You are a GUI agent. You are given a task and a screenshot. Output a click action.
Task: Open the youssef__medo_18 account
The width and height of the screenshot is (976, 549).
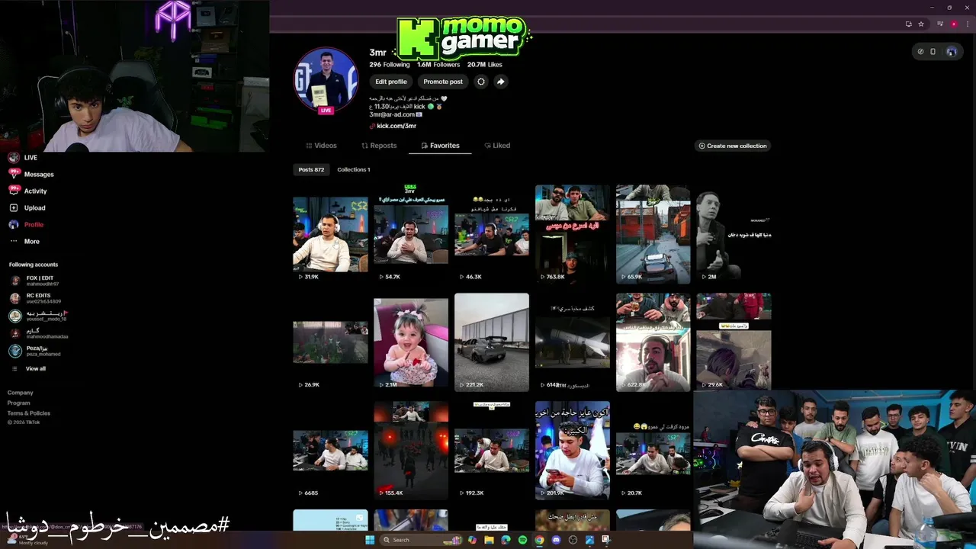click(x=37, y=316)
